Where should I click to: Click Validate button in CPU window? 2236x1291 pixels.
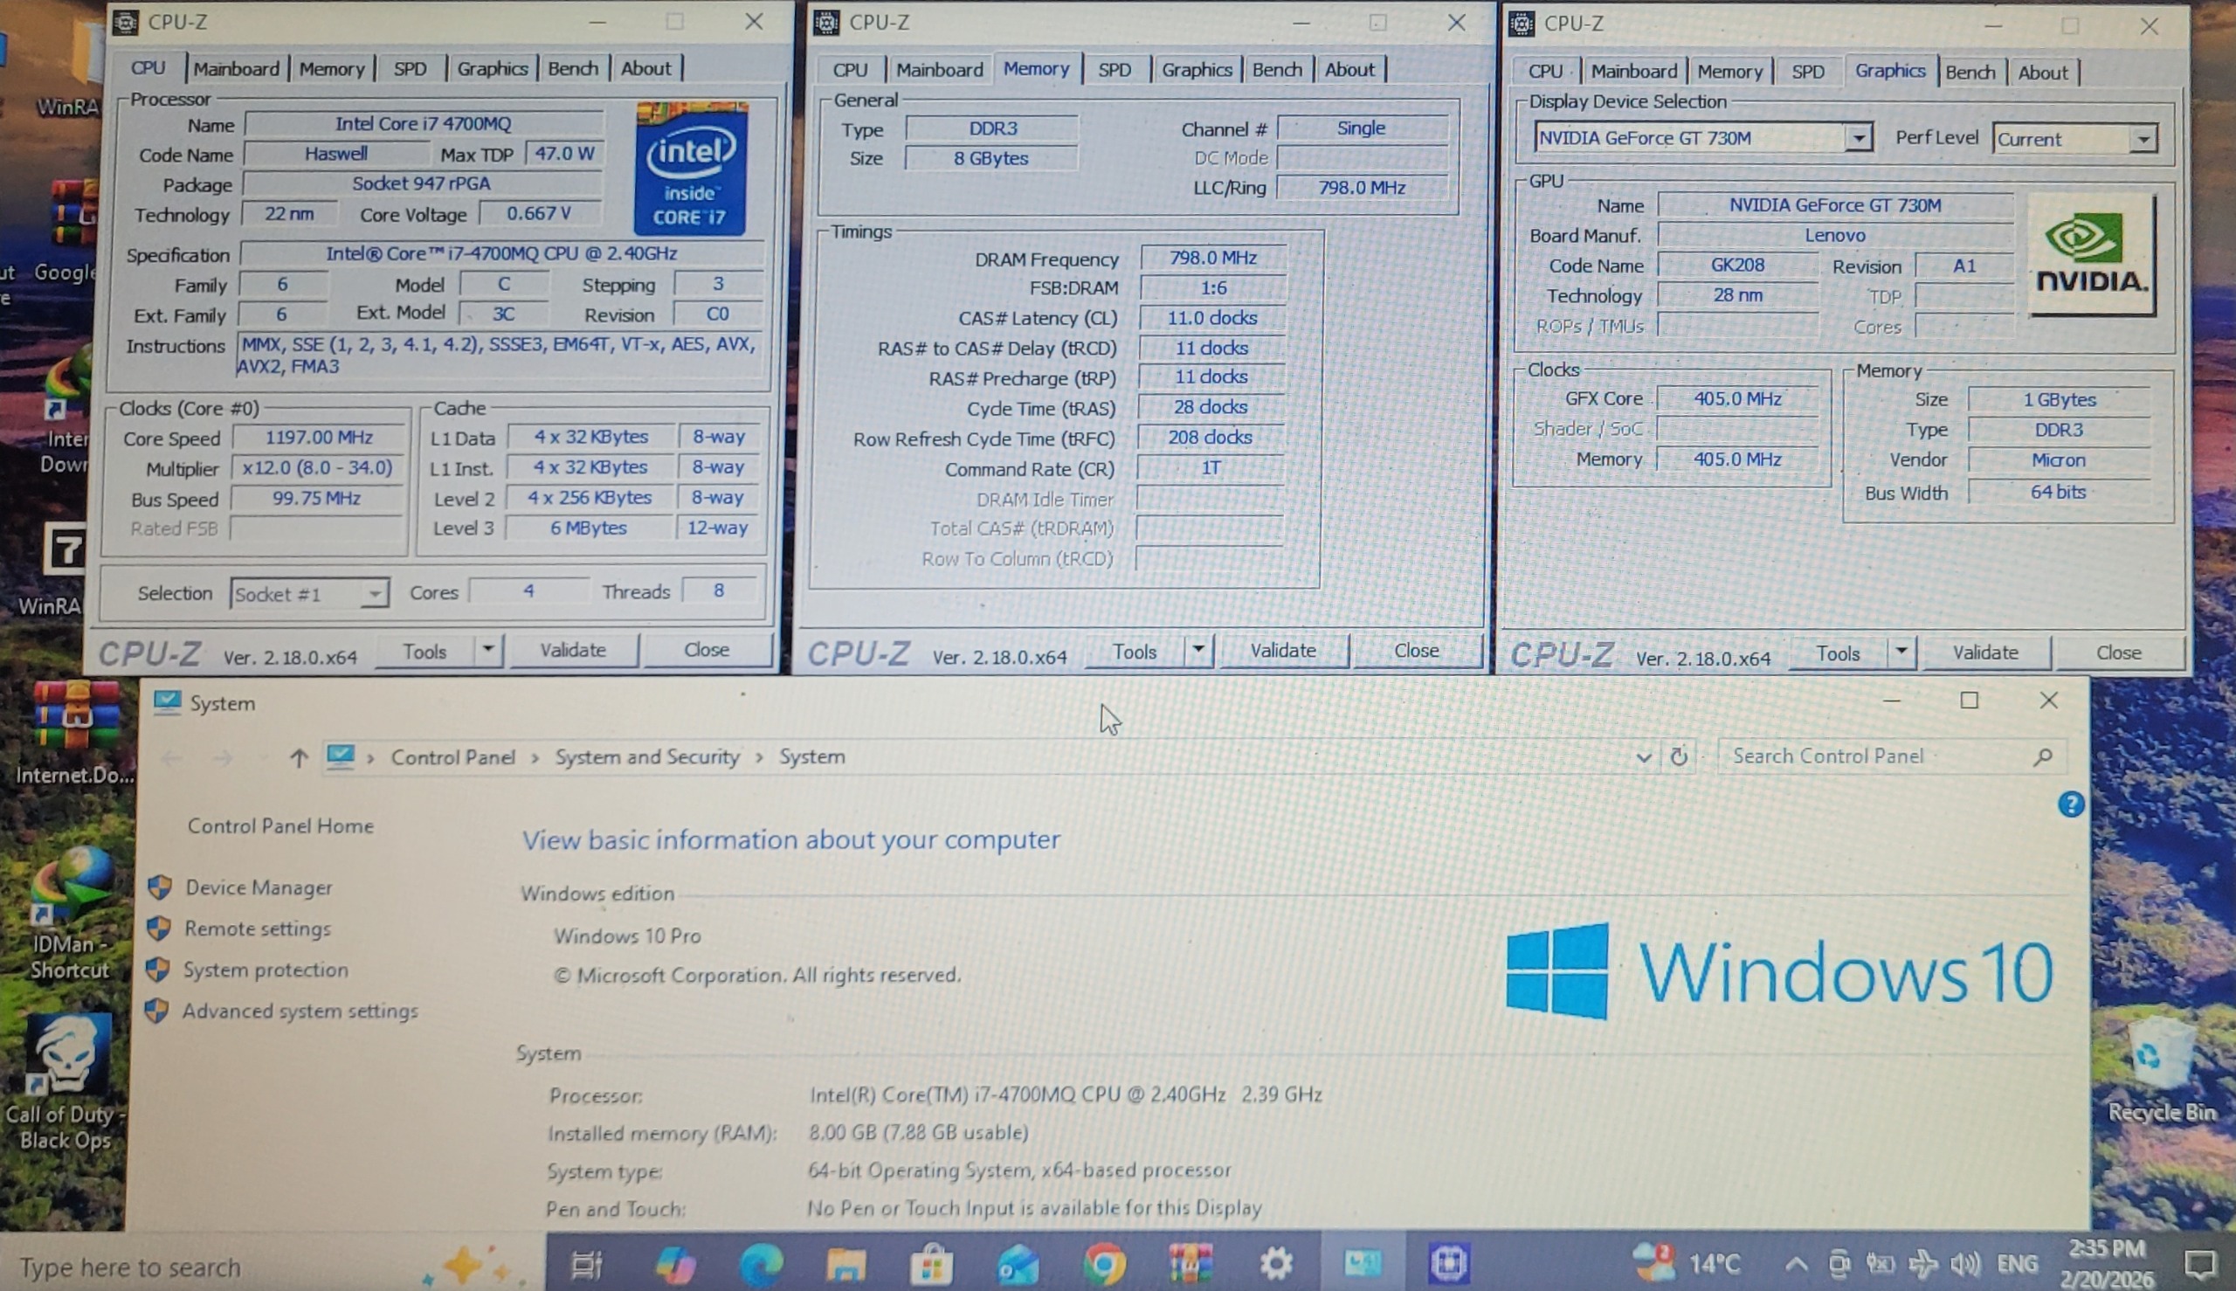[573, 650]
